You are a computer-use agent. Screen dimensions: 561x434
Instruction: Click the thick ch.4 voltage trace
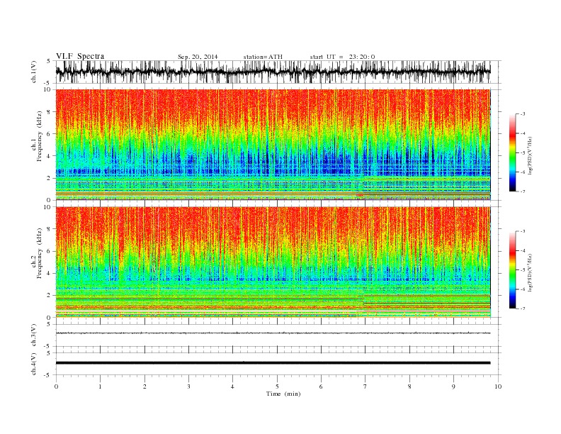(x=273, y=363)
